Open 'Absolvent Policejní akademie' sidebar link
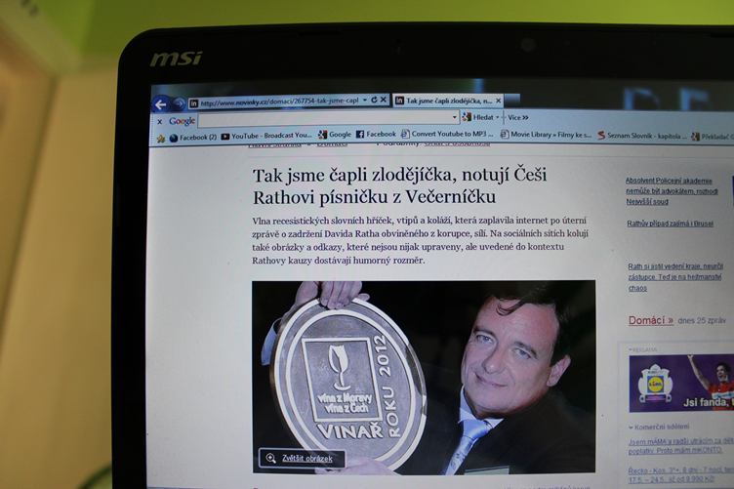 tap(672, 191)
